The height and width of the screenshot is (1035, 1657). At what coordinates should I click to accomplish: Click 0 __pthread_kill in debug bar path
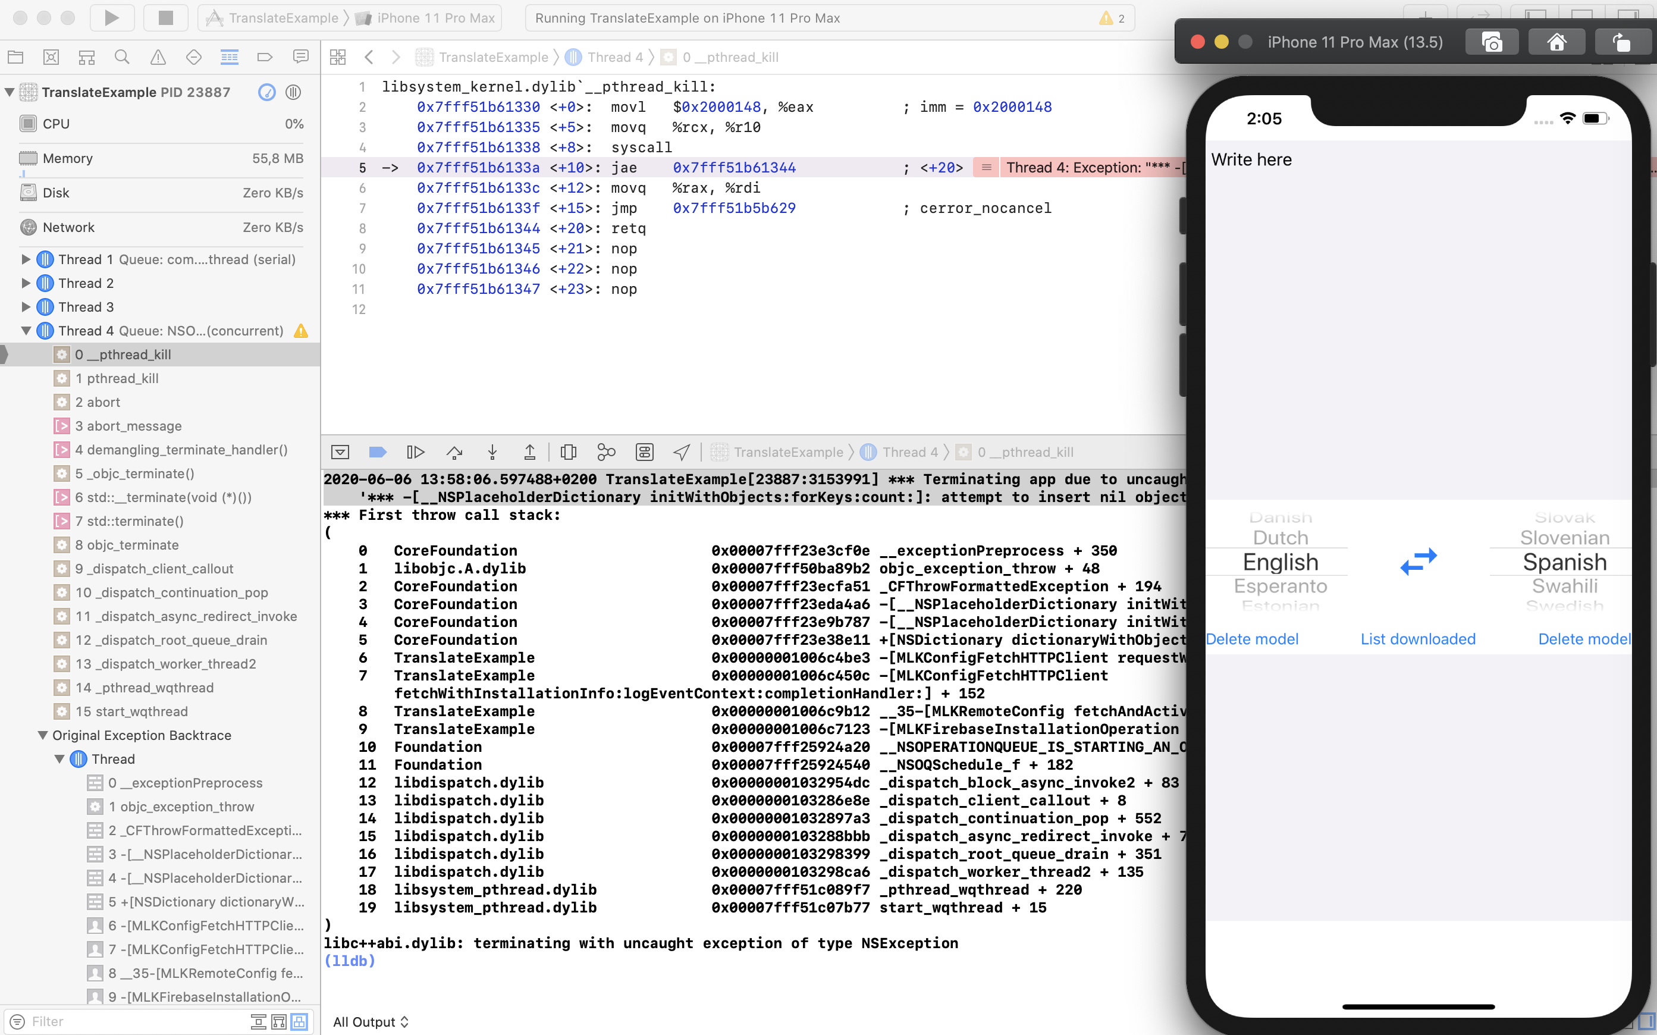click(x=1014, y=452)
